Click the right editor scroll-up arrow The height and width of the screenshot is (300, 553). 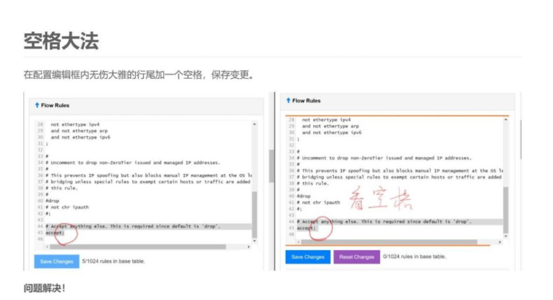point(506,120)
